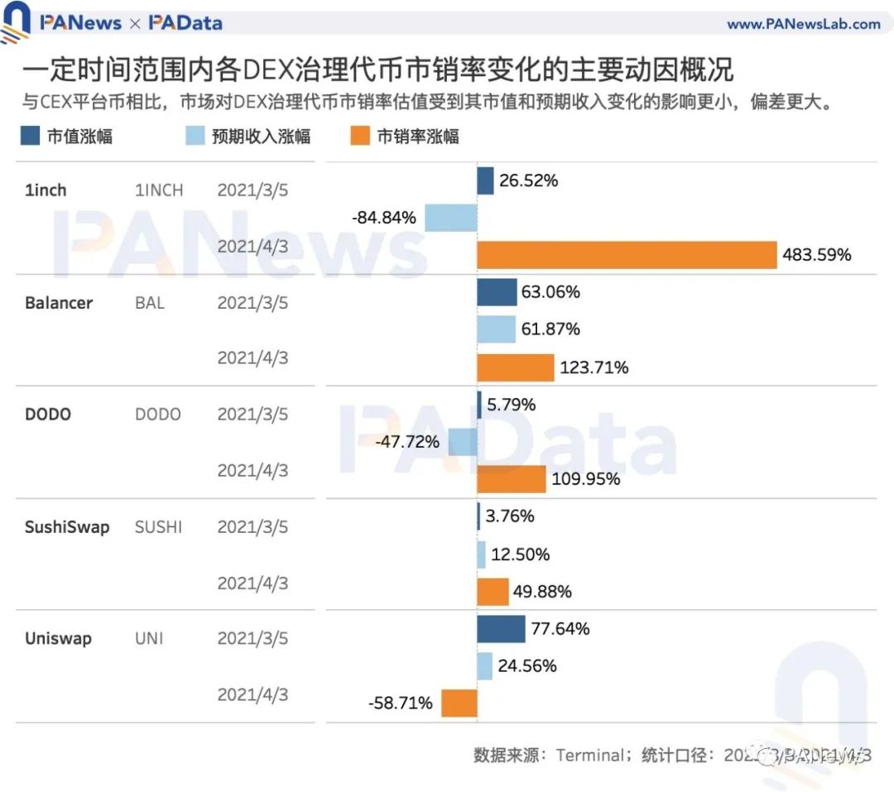Image resolution: width=894 pixels, height=792 pixels.
Task: Click the orange 483.59% bar for 1inch
Action: click(627, 255)
